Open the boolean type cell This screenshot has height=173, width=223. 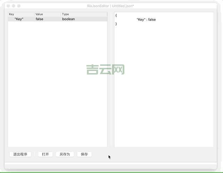click(x=69, y=19)
